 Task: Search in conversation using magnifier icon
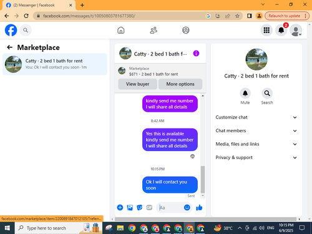coord(267,93)
